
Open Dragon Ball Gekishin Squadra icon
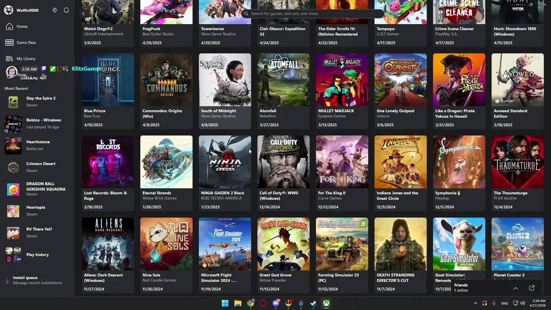[x=13, y=189]
